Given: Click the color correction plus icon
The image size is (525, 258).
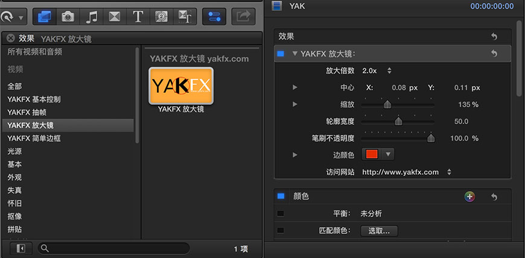Looking at the screenshot, I should (x=469, y=196).
